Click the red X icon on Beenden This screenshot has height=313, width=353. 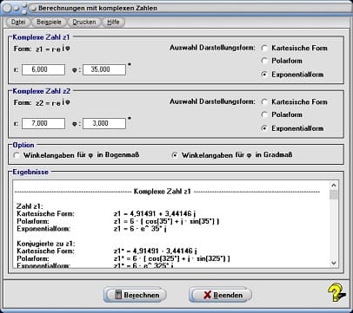208,295
